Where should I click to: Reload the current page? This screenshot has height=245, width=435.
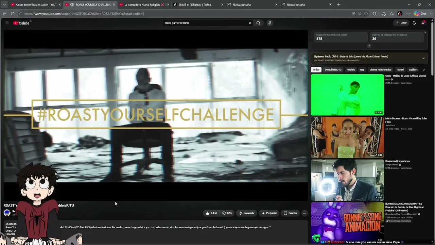point(13,14)
